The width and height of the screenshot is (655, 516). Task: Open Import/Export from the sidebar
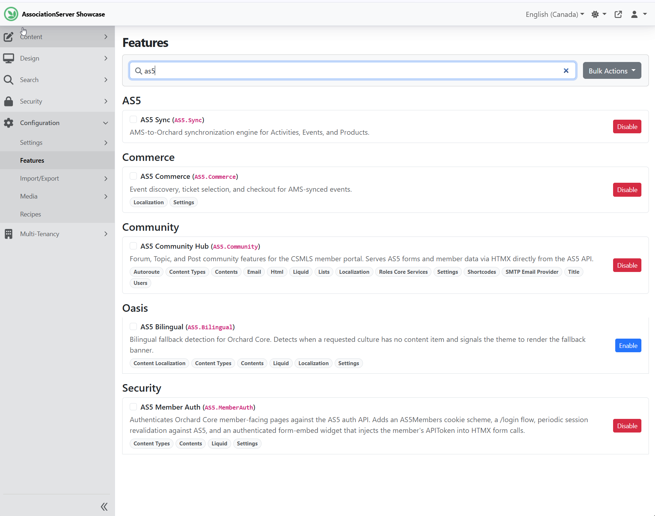point(39,178)
